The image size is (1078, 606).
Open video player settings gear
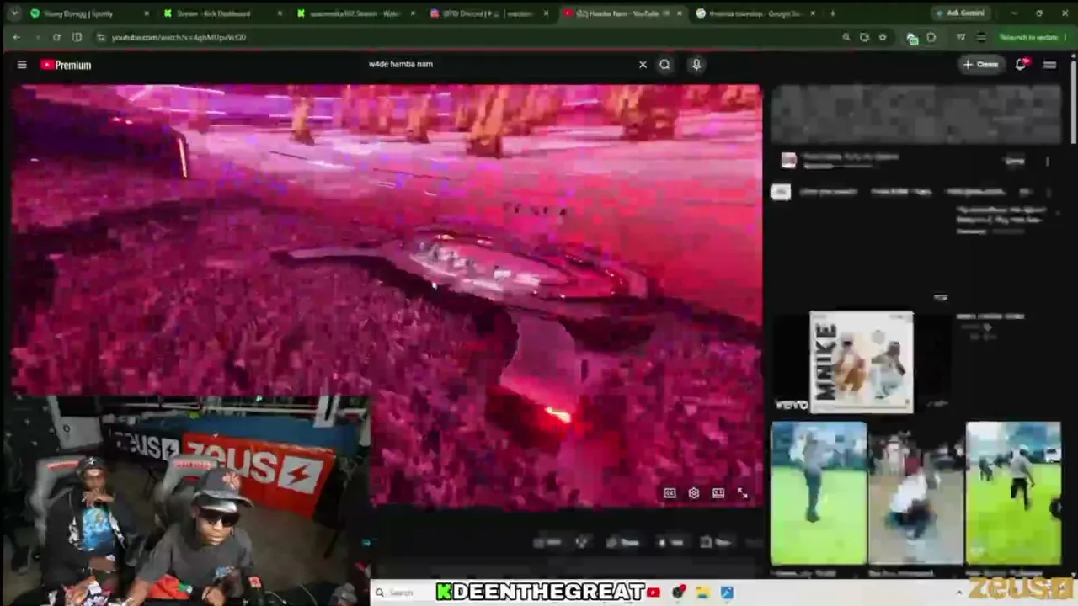tap(694, 493)
